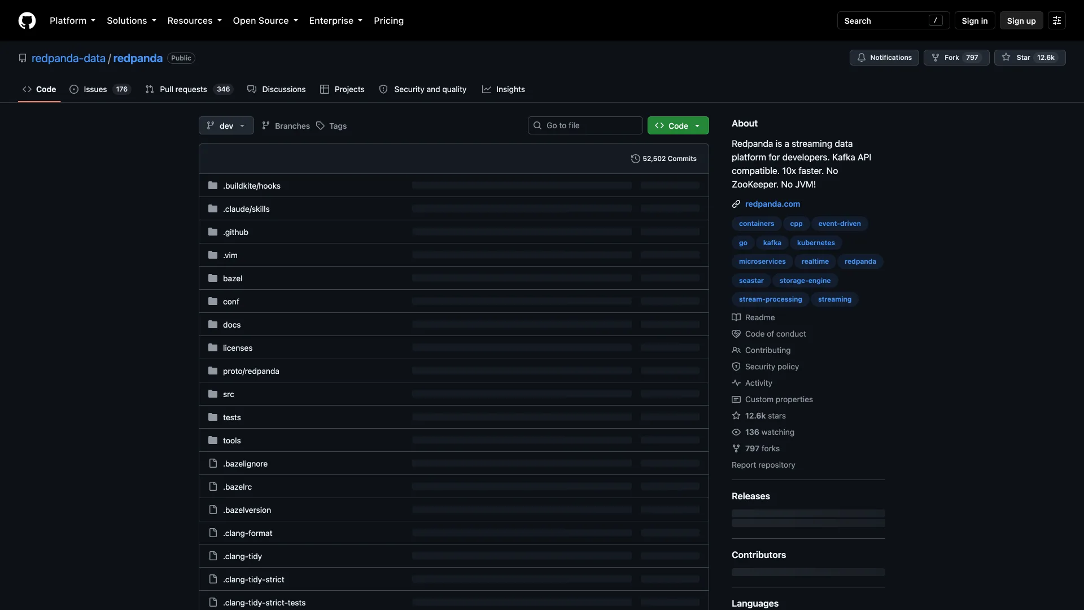The width and height of the screenshot is (1084, 610).
Task: Fork the redpanda repository
Action: (956, 58)
